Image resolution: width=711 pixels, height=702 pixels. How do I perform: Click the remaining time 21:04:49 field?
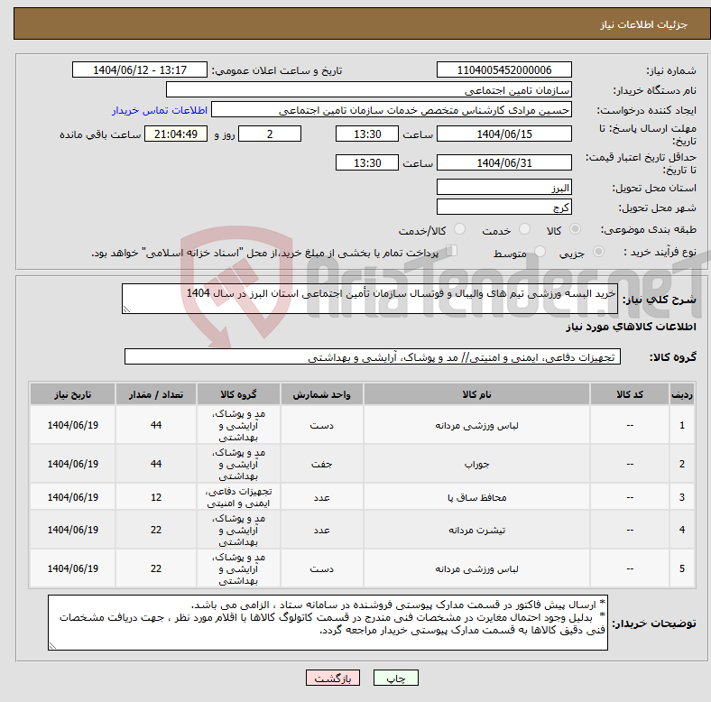tap(176, 134)
